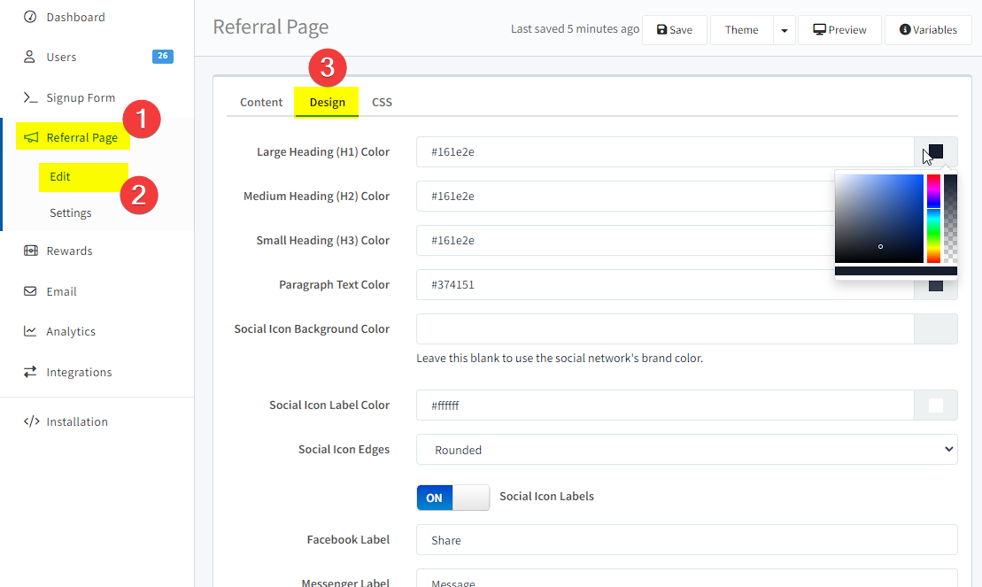Open the Social Icon Label Color picker
The width and height of the screenshot is (982, 587).
click(x=935, y=405)
